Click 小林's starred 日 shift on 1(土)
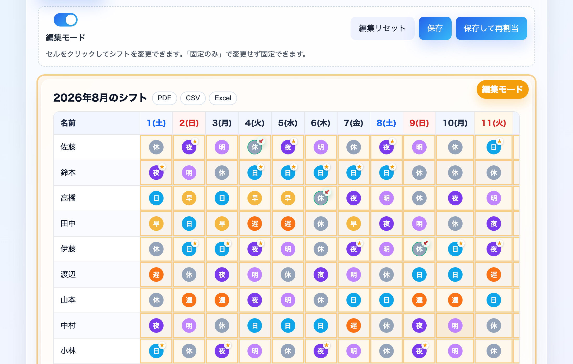The image size is (573, 364). click(x=156, y=351)
